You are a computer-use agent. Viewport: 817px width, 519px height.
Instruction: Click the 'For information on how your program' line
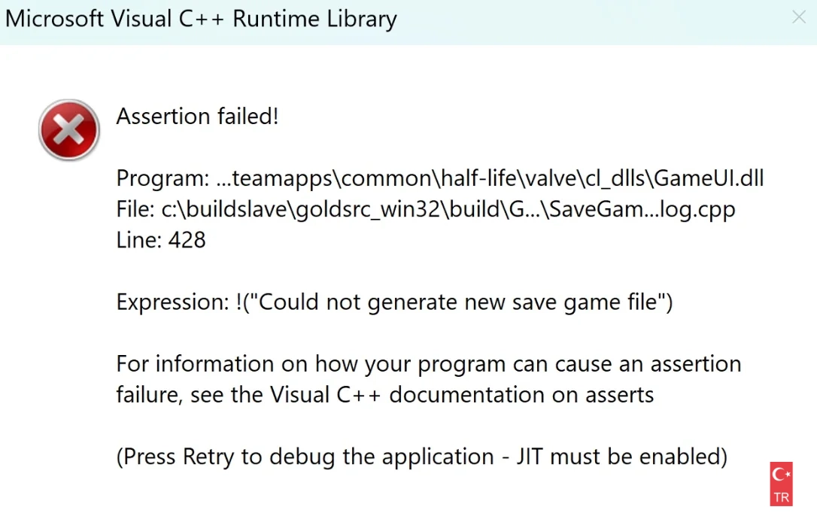429,364
